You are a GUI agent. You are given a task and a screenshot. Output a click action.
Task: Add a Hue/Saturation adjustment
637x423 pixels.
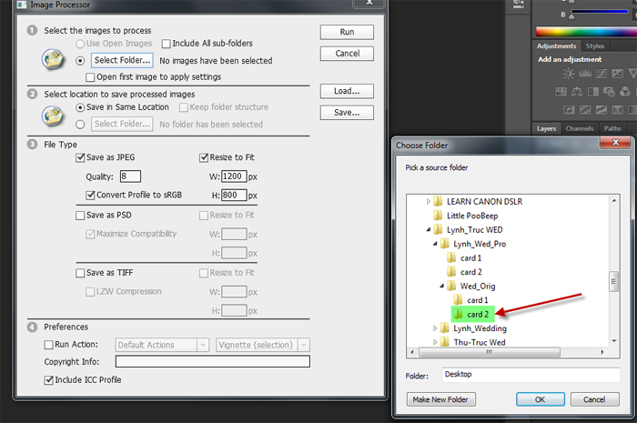pyautogui.click(x=561, y=92)
